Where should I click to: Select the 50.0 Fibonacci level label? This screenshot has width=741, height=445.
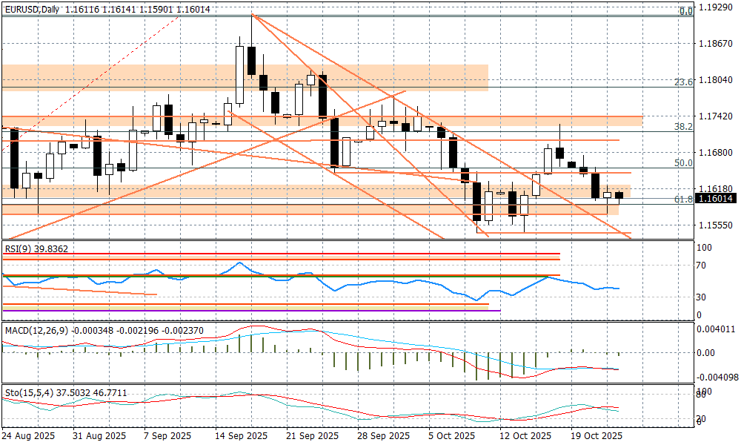point(684,163)
